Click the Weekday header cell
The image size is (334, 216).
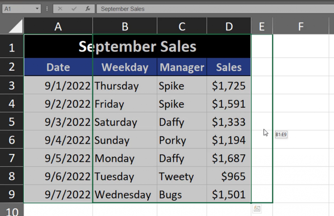[x=125, y=67]
